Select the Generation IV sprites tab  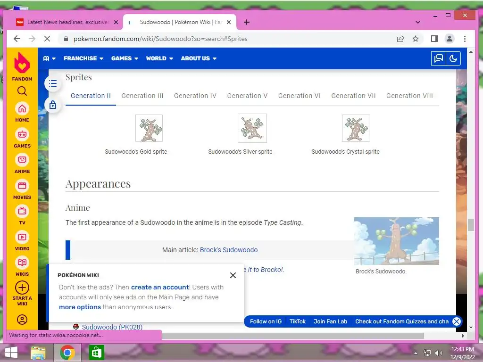[x=195, y=96]
